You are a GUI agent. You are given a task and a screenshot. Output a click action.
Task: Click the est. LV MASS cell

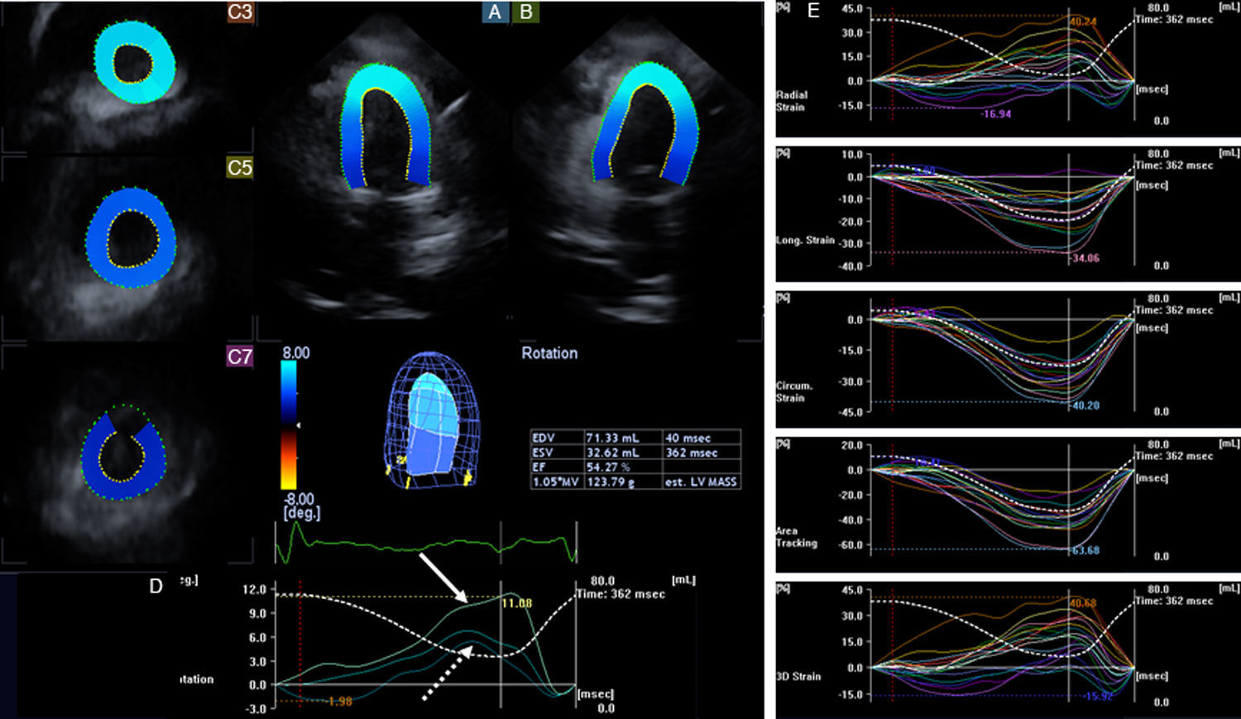(700, 482)
